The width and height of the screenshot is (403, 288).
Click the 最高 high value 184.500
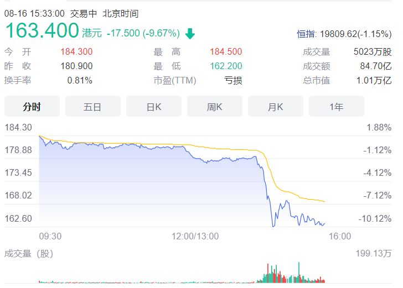click(226, 52)
